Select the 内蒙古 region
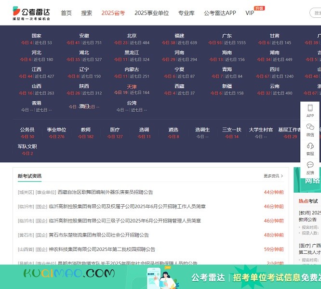This screenshot has height=289, width=321. (x=132, y=69)
